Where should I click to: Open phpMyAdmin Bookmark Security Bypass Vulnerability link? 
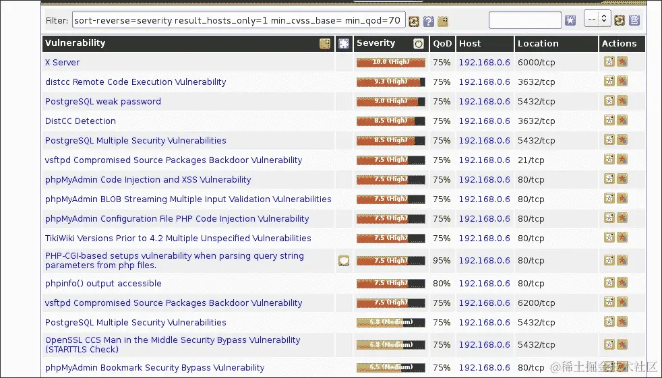pos(154,368)
